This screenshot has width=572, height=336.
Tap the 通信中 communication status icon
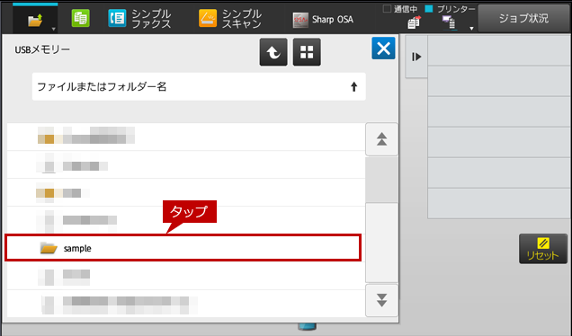(414, 22)
